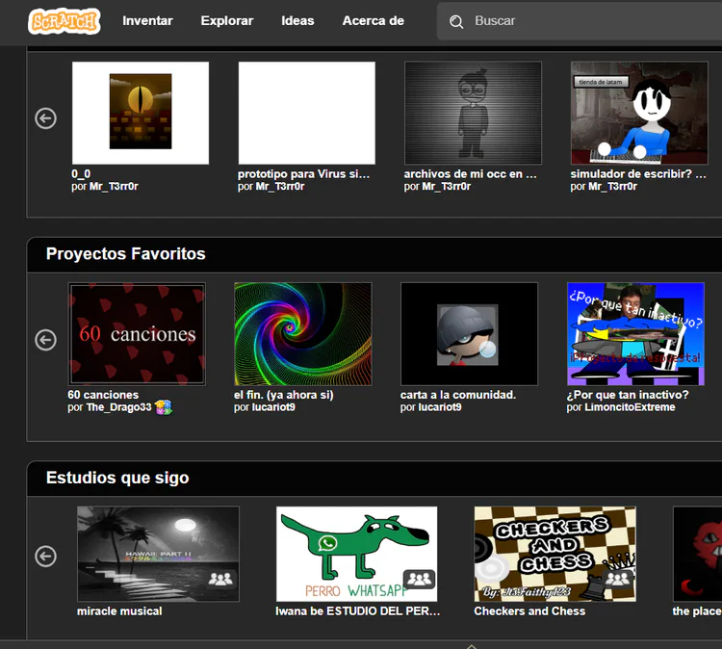Click the search magnifier icon
722x649 pixels.
pyautogui.click(x=456, y=21)
